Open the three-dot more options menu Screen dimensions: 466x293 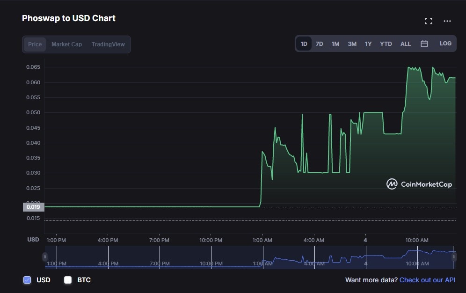[x=447, y=21]
